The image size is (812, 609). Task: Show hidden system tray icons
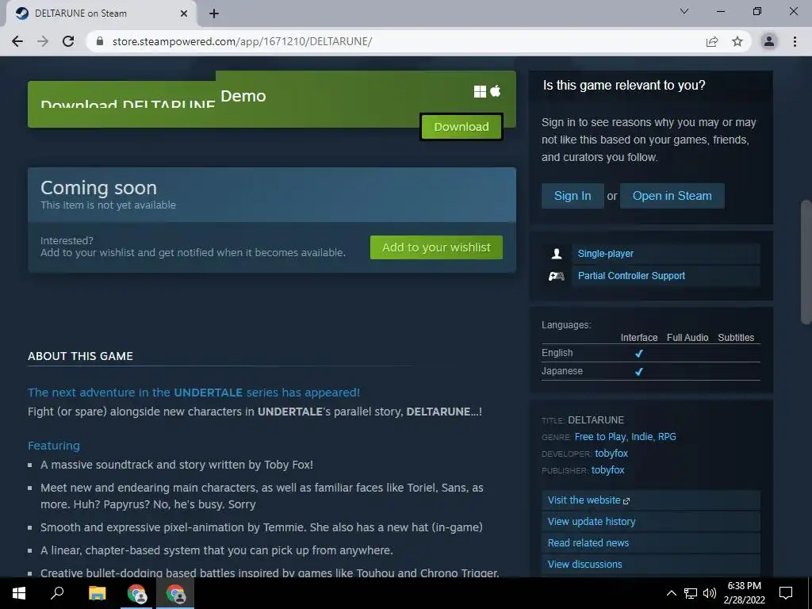pyautogui.click(x=671, y=593)
